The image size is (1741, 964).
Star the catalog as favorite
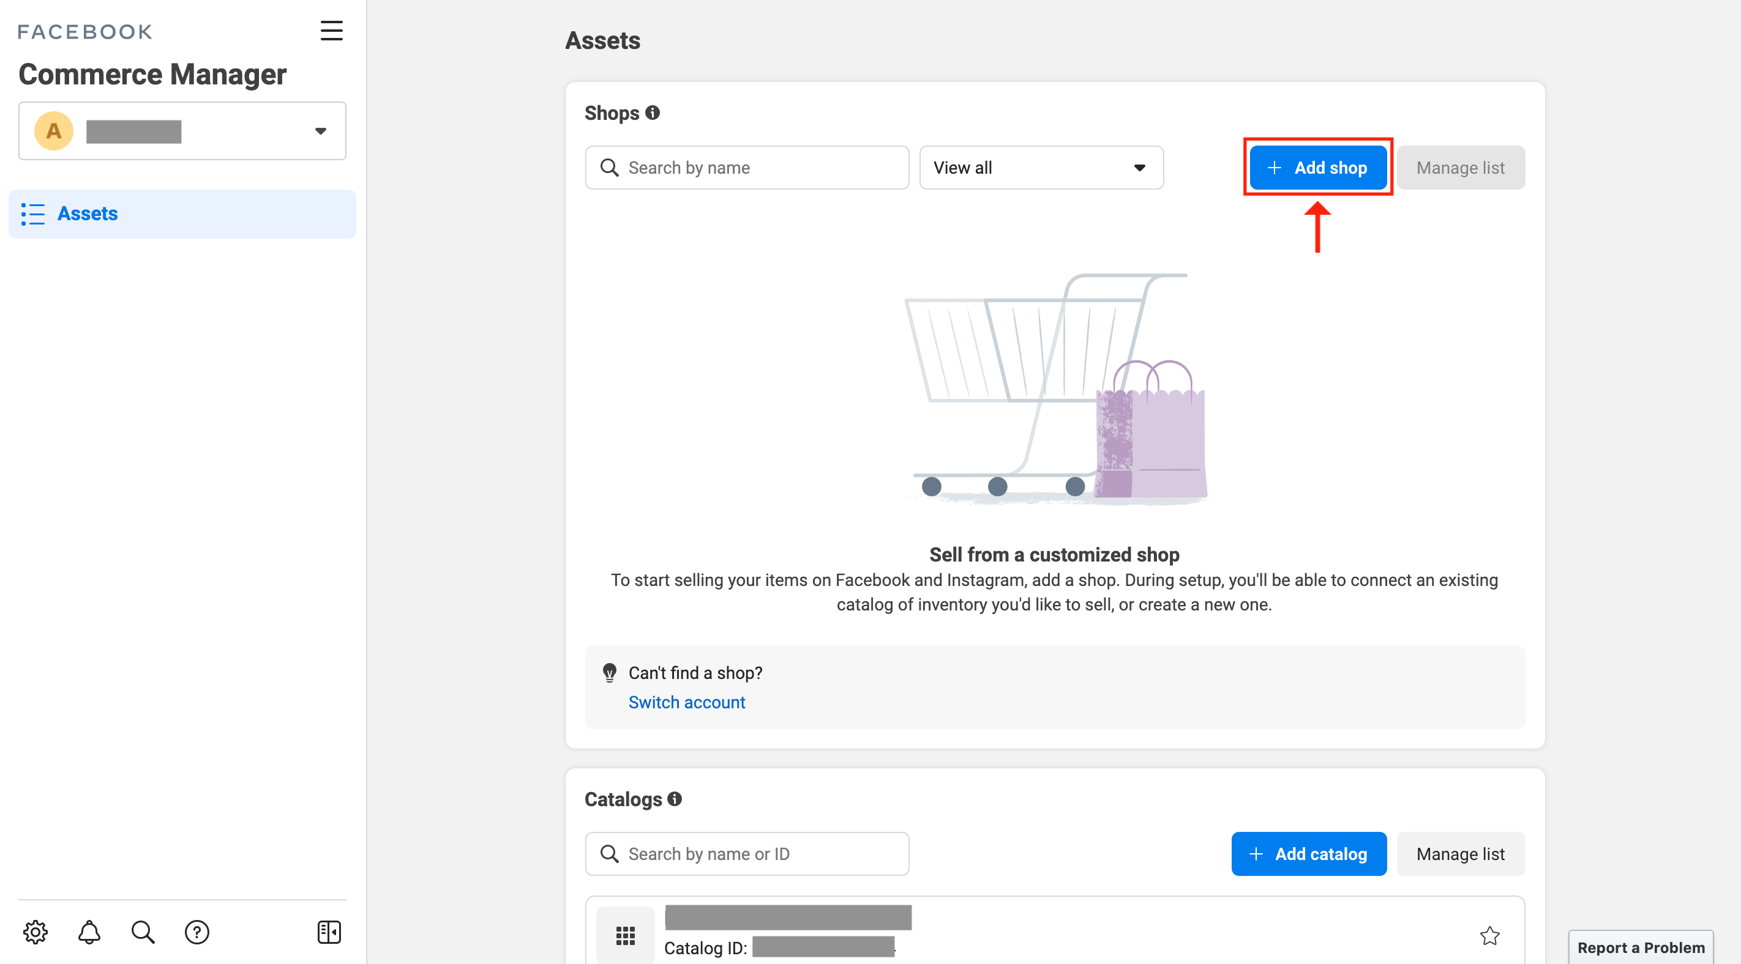tap(1489, 936)
